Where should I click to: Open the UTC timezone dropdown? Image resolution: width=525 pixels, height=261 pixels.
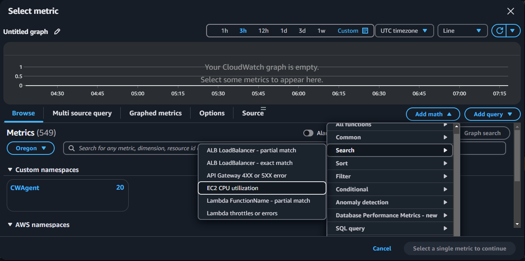404,31
